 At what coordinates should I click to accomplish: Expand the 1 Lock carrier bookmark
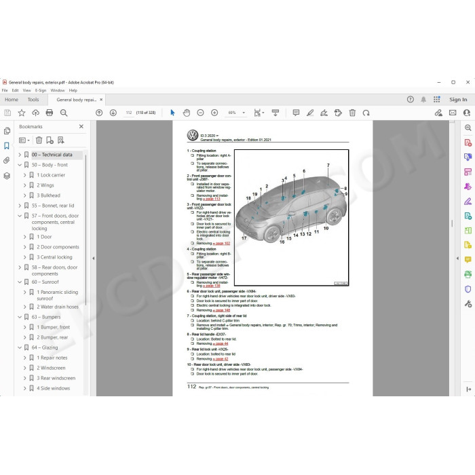pyautogui.click(x=25, y=175)
